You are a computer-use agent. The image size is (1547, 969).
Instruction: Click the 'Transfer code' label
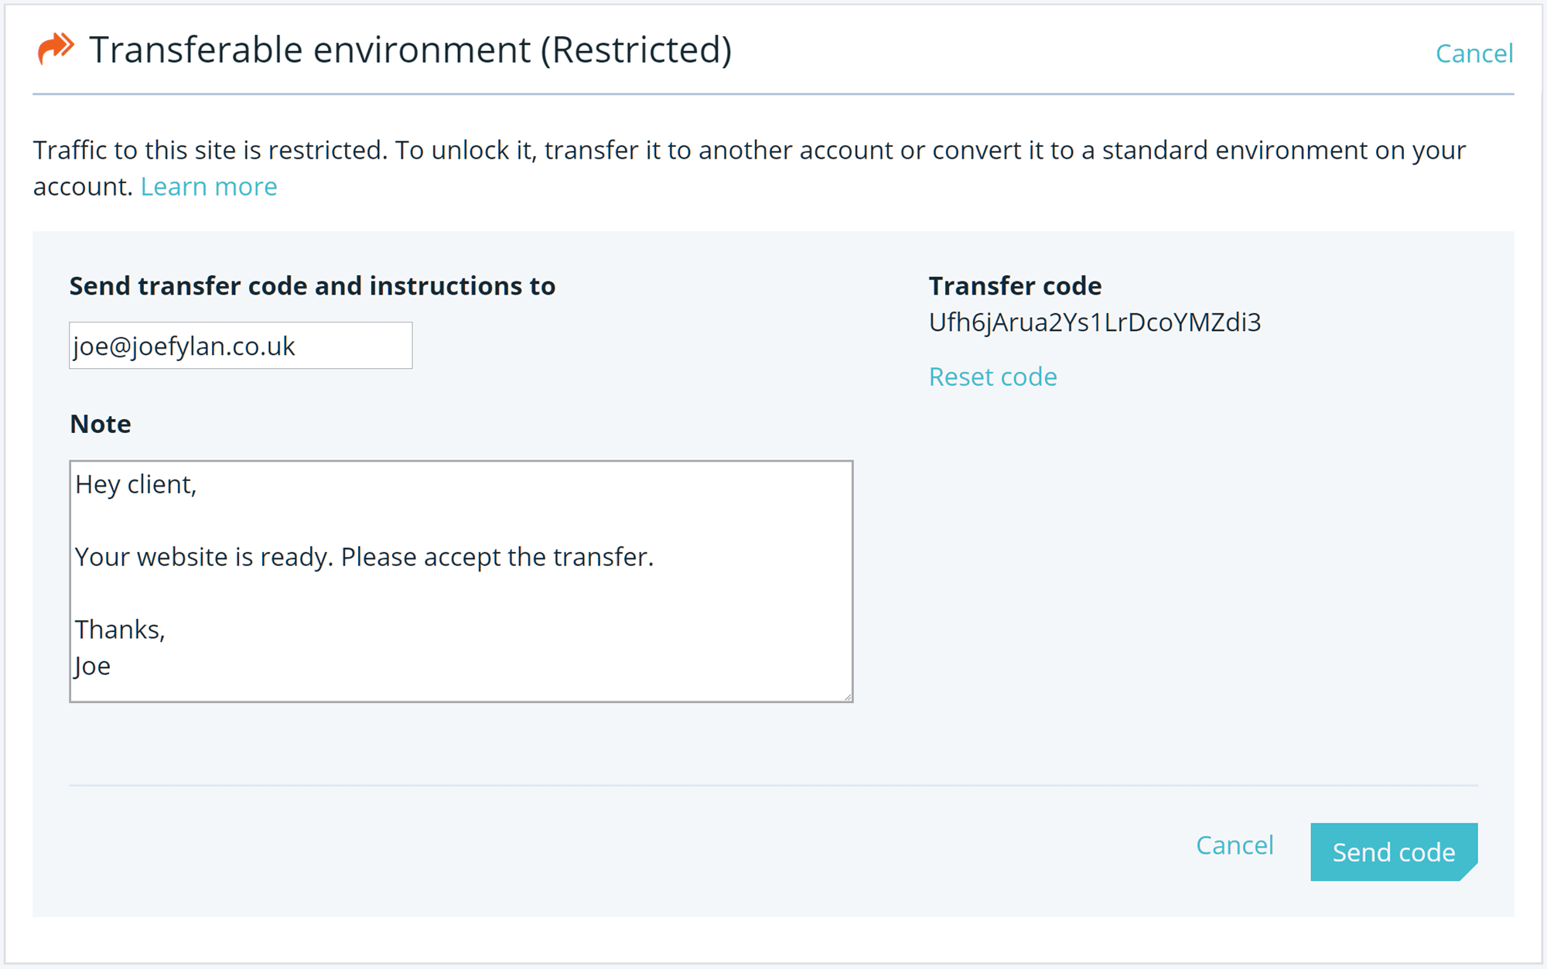pos(1015,286)
